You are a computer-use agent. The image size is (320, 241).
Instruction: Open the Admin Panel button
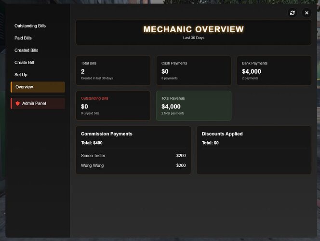[38, 104]
